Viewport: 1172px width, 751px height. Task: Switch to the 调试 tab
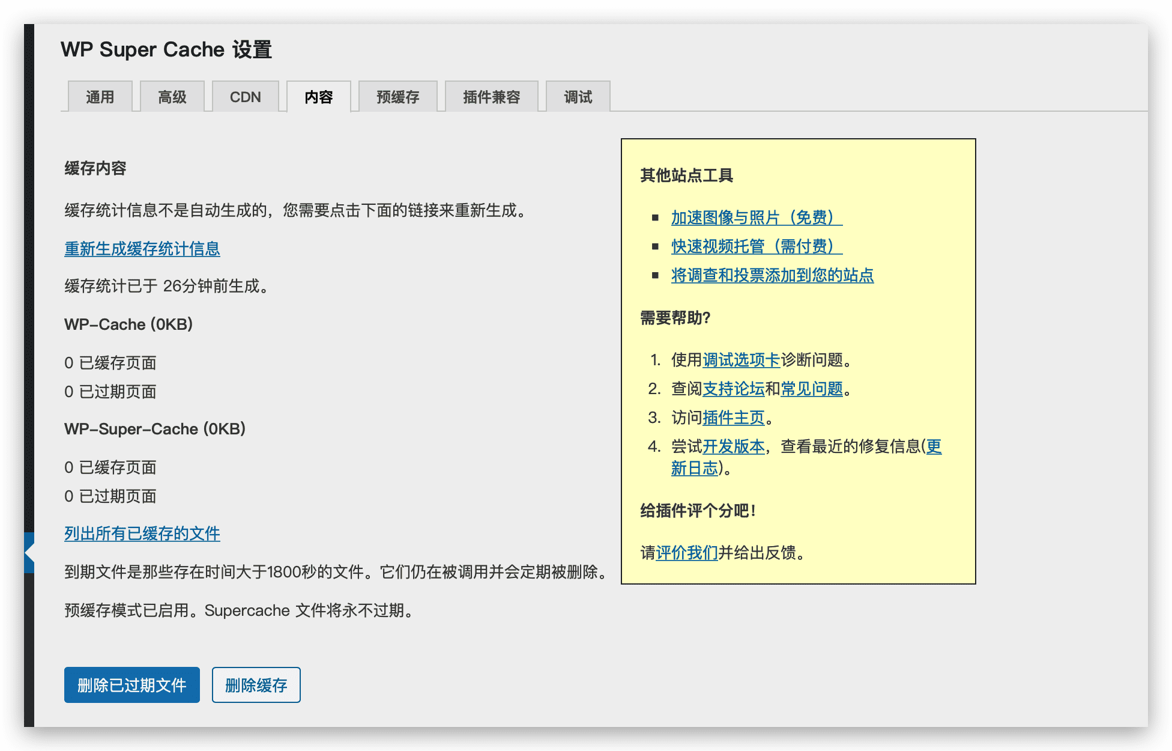[x=578, y=96]
